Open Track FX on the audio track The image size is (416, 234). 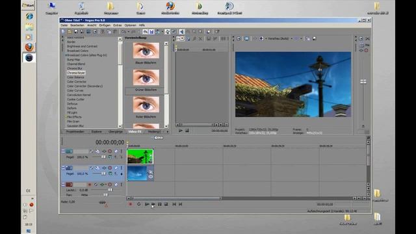pos(102,185)
